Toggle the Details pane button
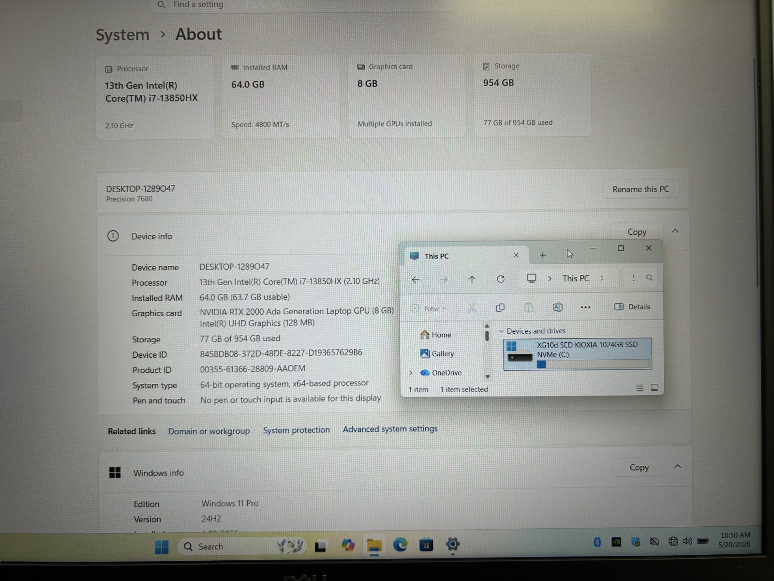This screenshot has height=581, width=774. (x=632, y=307)
